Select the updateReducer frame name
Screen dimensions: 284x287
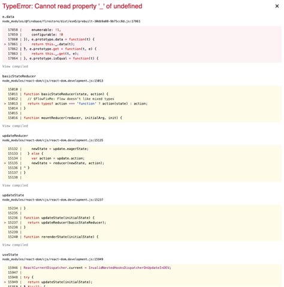(15, 136)
